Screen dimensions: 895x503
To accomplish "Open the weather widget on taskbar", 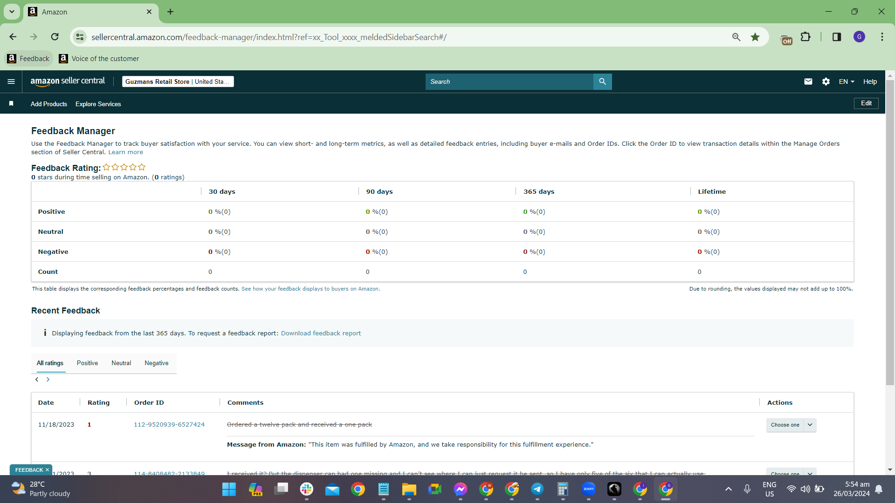I will click(41, 489).
